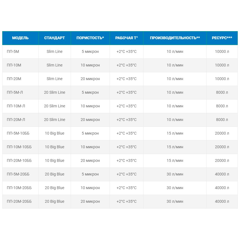Screen dimensions: 240x240
Task: Click 20 Slim Line in the ПП-5М-Л row
Action: [x=55, y=92]
